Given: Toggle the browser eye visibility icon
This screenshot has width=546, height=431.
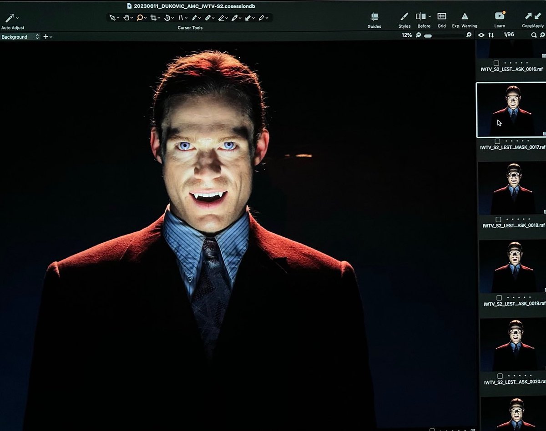Looking at the screenshot, I should pos(481,35).
